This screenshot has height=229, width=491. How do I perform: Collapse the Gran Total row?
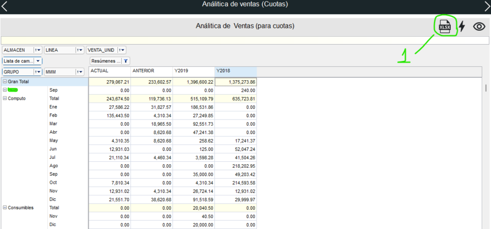pos(5,82)
